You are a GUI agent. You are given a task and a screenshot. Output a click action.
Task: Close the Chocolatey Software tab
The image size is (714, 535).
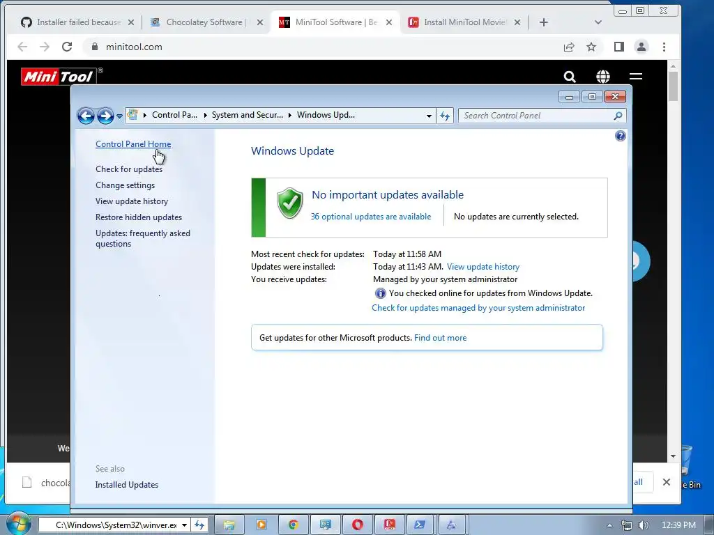tap(260, 22)
